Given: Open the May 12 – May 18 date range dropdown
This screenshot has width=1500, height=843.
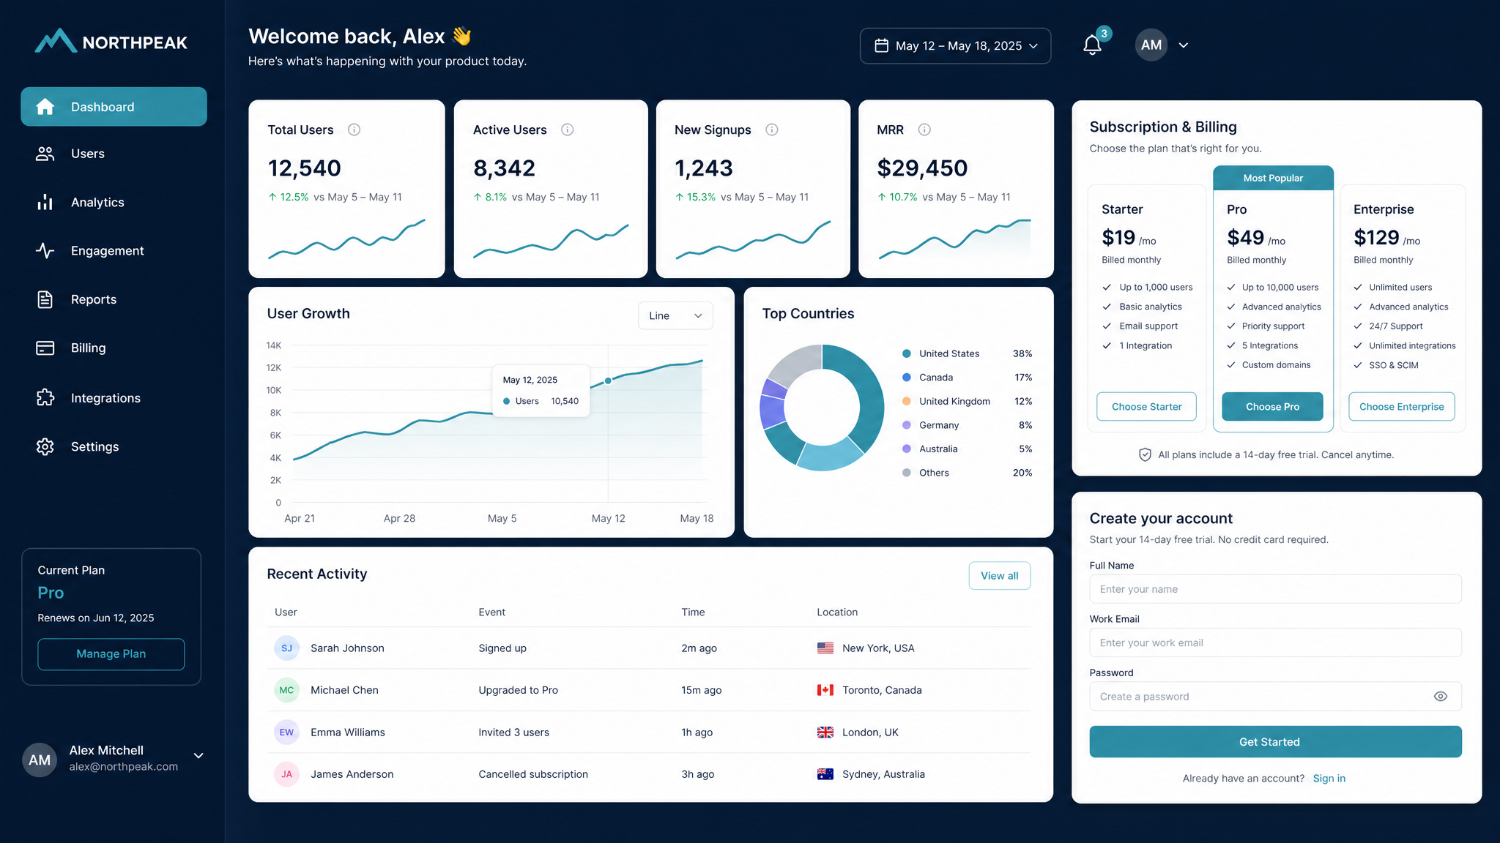Looking at the screenshot, I should (955, 45).
